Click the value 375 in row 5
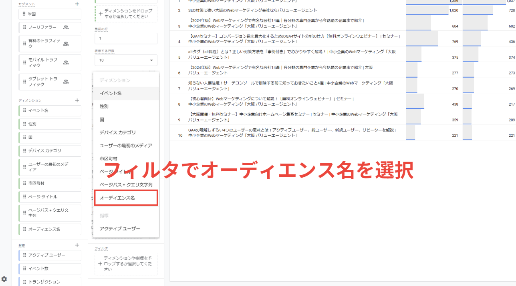The image size is (516, 286). pyautogui.click(x=455, y=57)
